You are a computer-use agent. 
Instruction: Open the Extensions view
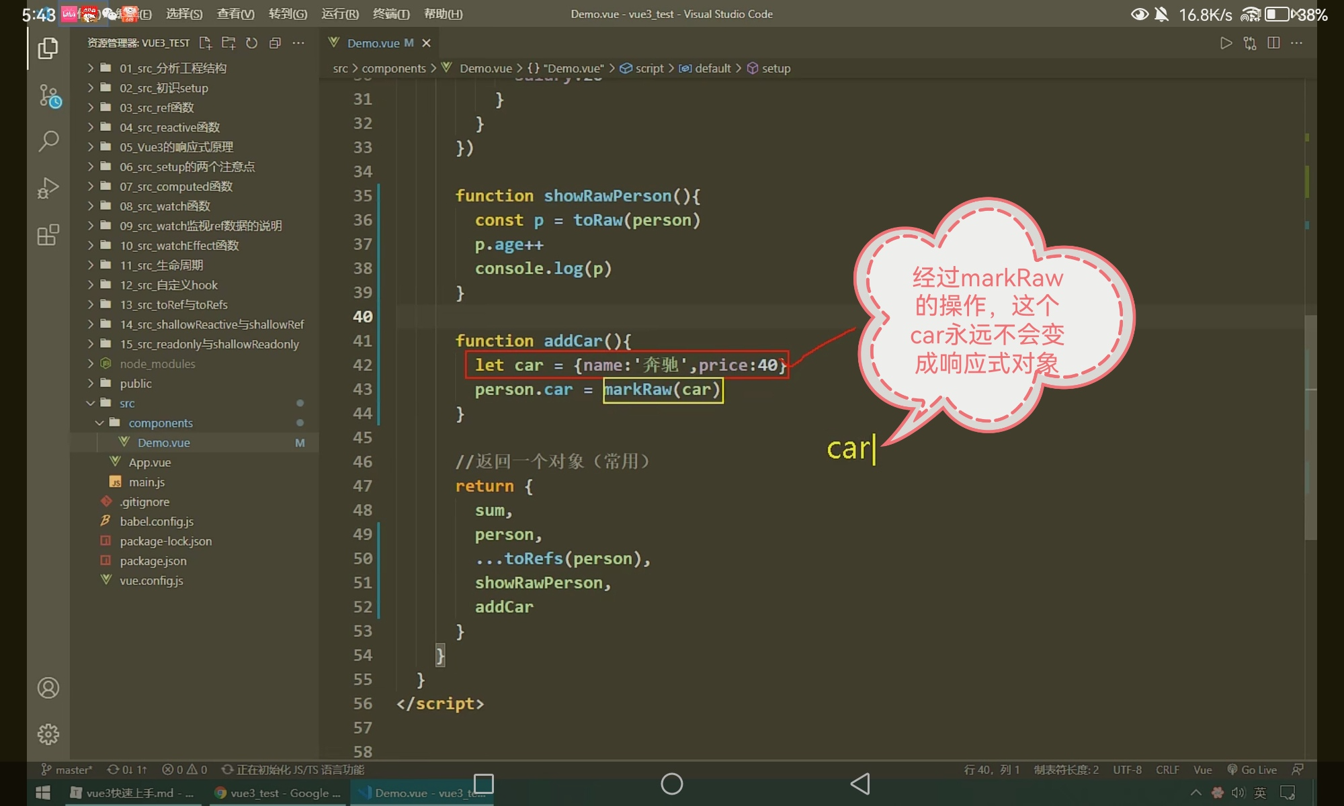[x=48, y=235]
